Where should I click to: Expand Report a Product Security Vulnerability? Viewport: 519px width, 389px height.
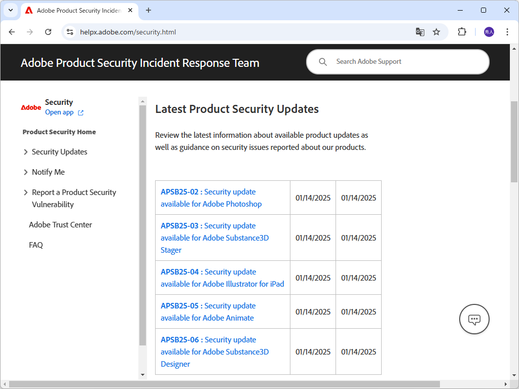click(x=26, y=192)
